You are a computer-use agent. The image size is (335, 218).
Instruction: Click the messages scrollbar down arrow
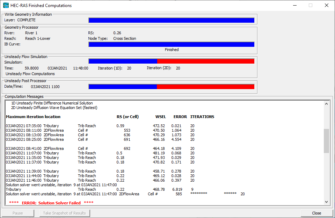[326, 202]
